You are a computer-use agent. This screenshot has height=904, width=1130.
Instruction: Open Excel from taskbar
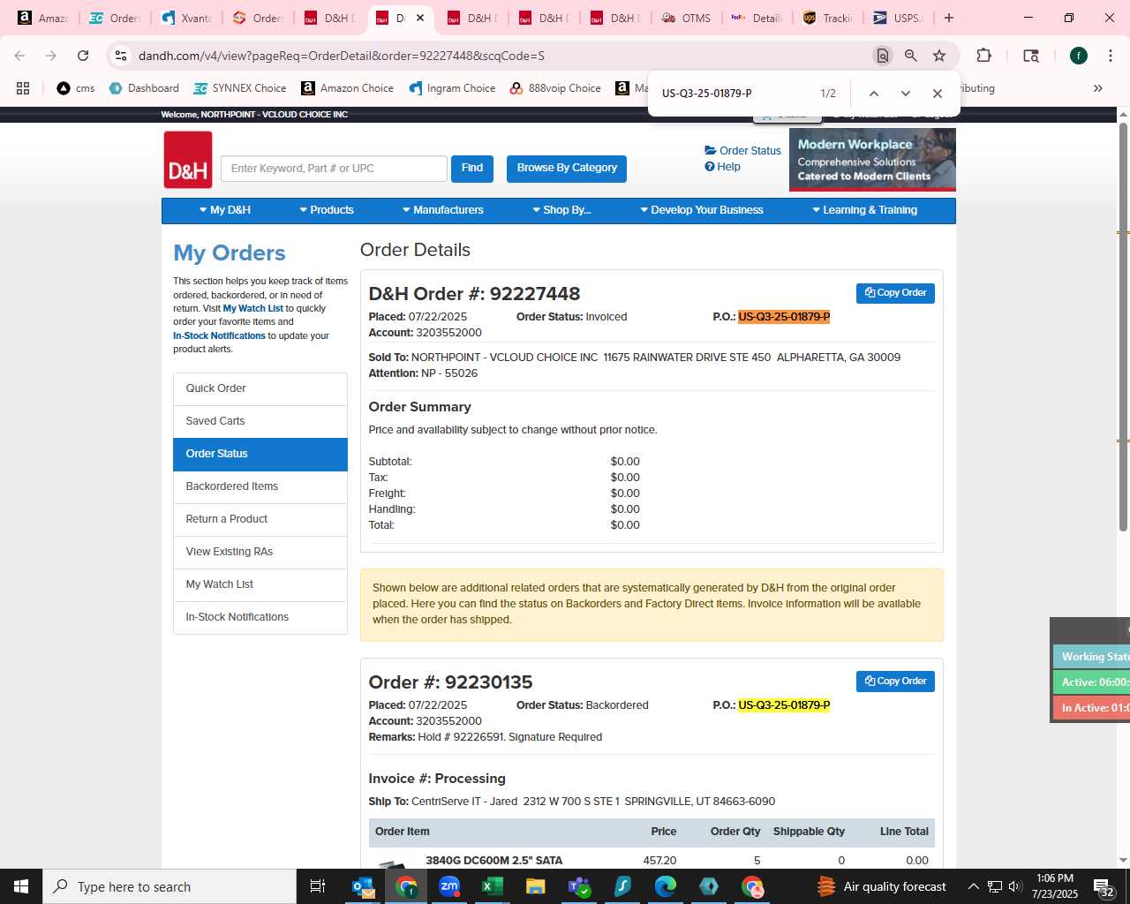[493, 886]
